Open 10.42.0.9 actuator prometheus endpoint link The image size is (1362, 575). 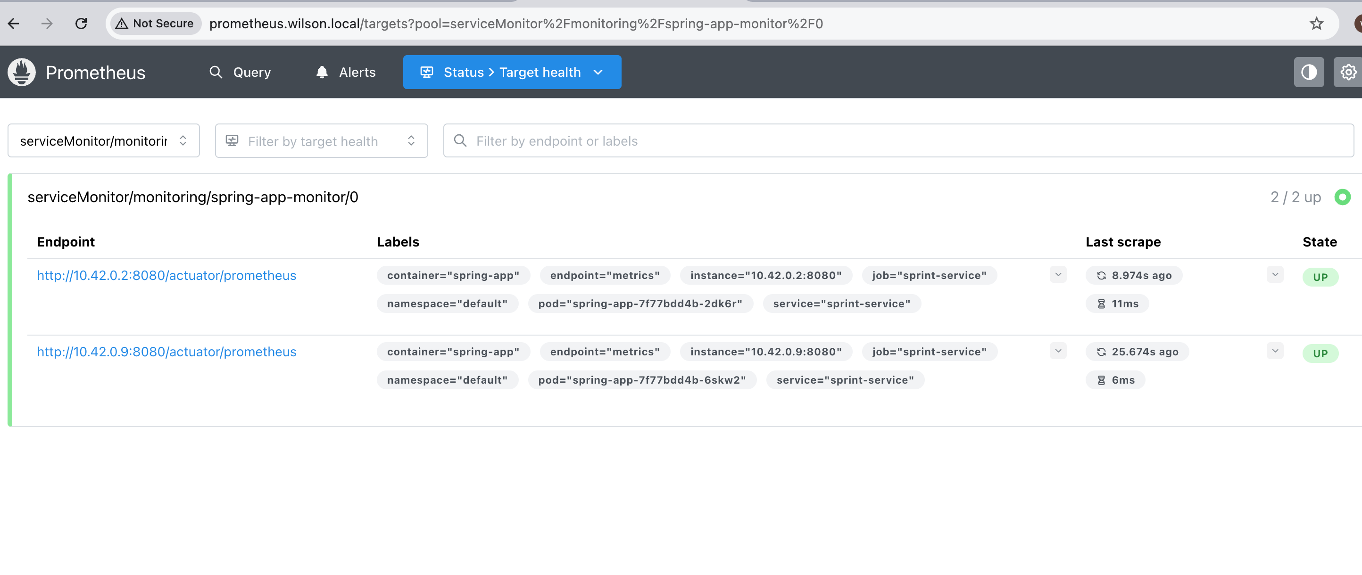click(x=166, y=352)
